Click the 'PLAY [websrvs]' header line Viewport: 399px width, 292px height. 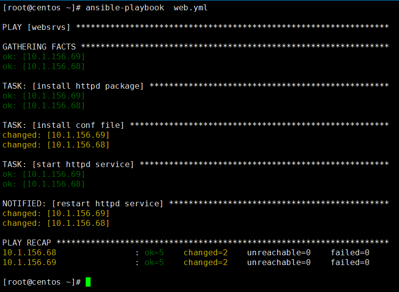(195, 27)
